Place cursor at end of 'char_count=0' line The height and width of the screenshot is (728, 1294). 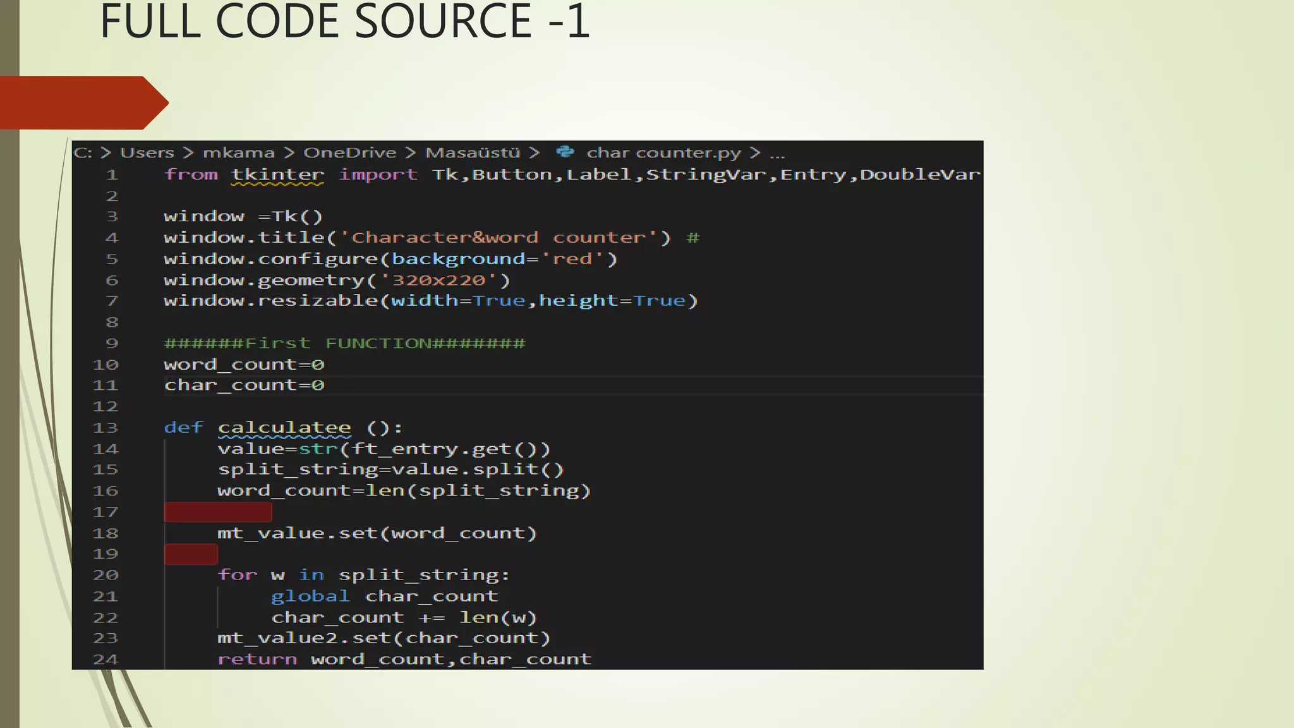(325, 385)
